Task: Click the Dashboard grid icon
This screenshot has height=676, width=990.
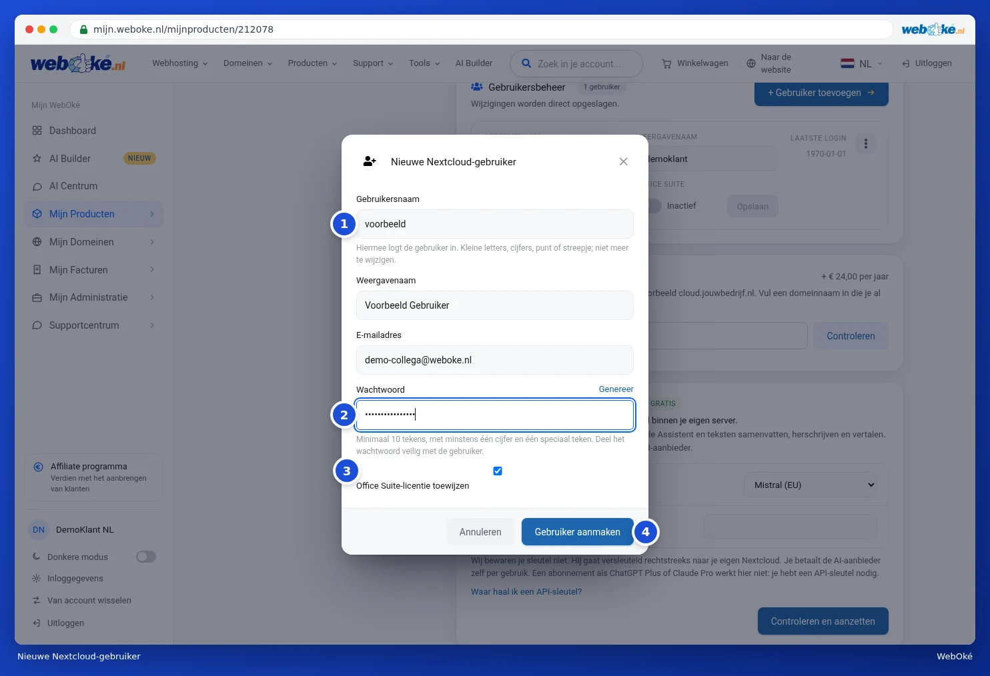Action: coord(37,131)
